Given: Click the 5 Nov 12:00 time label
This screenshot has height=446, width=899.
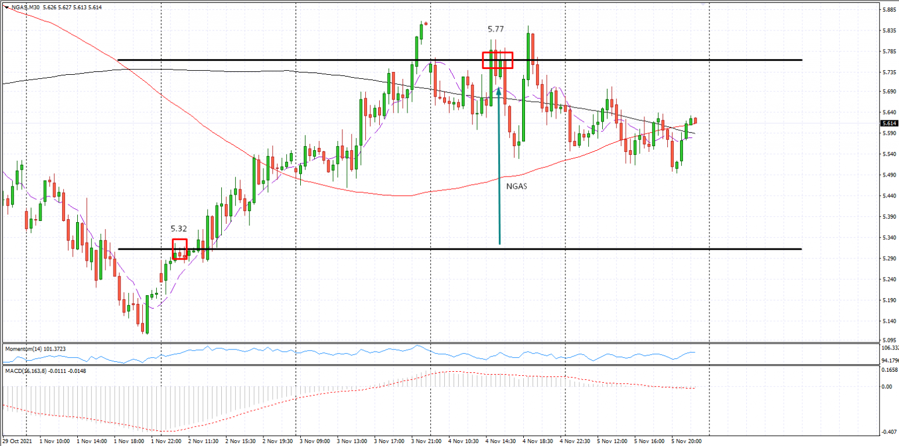Looking at the screenshot, I should (x=612, y=441).
